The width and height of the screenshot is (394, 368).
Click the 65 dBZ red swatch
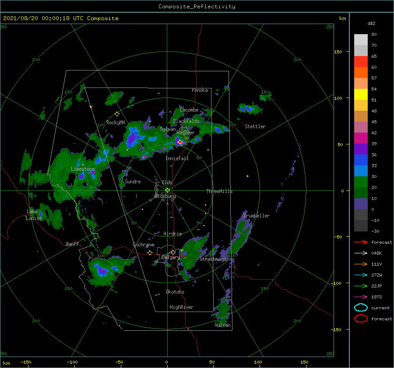361,61
